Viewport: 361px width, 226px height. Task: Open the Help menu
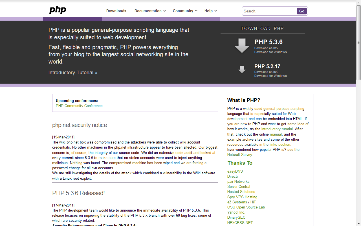[208, 11]
